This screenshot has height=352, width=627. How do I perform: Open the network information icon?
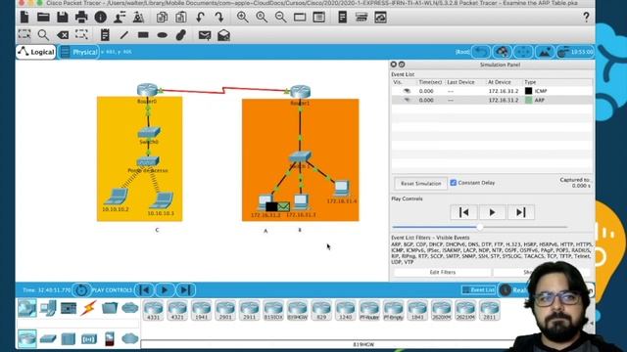click(x=100, y=18)
